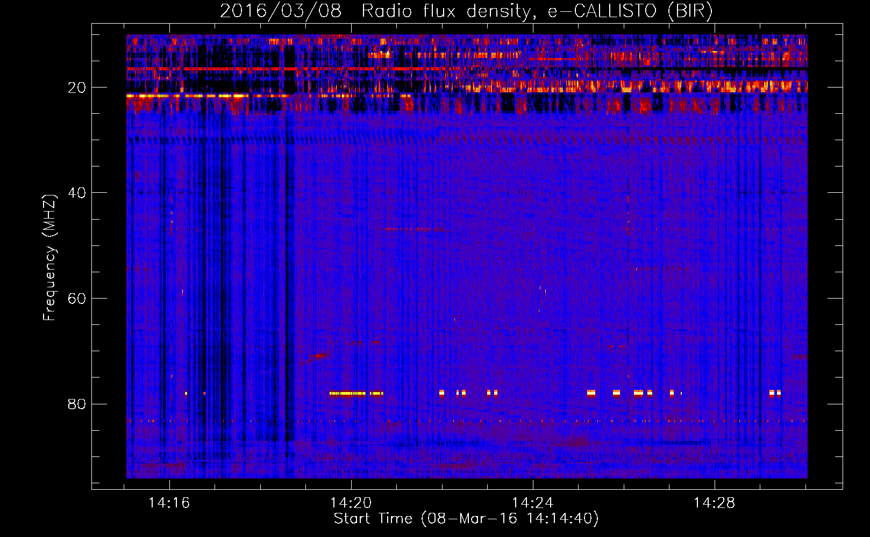Click the long yellow burst near 14:20 at 78 MHz
This screenshot has height=537, width=870.
pos(348,393)
